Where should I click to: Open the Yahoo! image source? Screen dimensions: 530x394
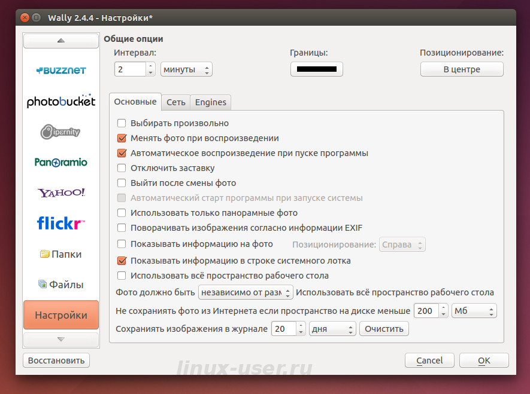point(60,193)
